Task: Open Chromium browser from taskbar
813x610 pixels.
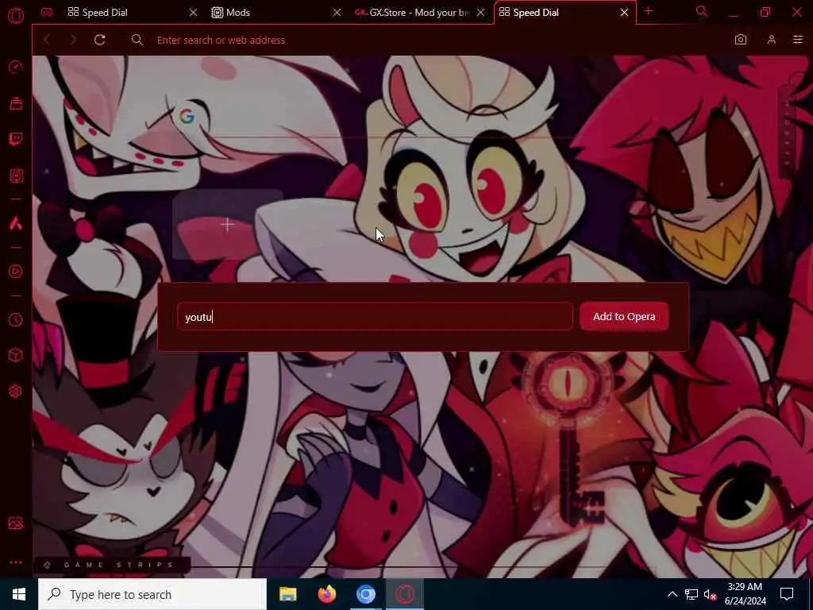Action: (365, 594)
